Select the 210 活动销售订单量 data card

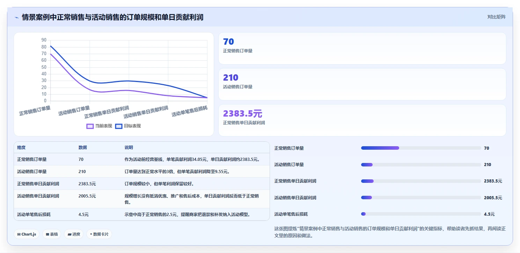coord(362,84)
